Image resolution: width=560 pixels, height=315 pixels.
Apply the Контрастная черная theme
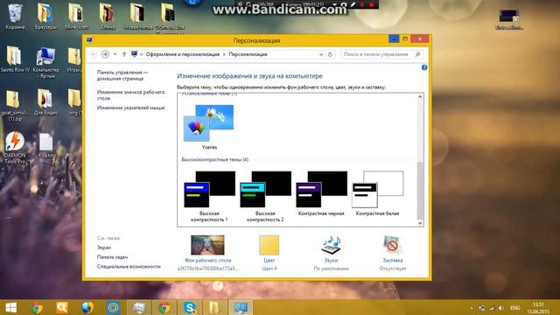[321, 193]
